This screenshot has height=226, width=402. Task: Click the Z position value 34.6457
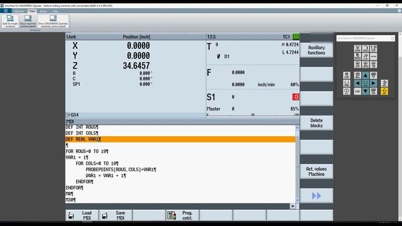(136, 65)
